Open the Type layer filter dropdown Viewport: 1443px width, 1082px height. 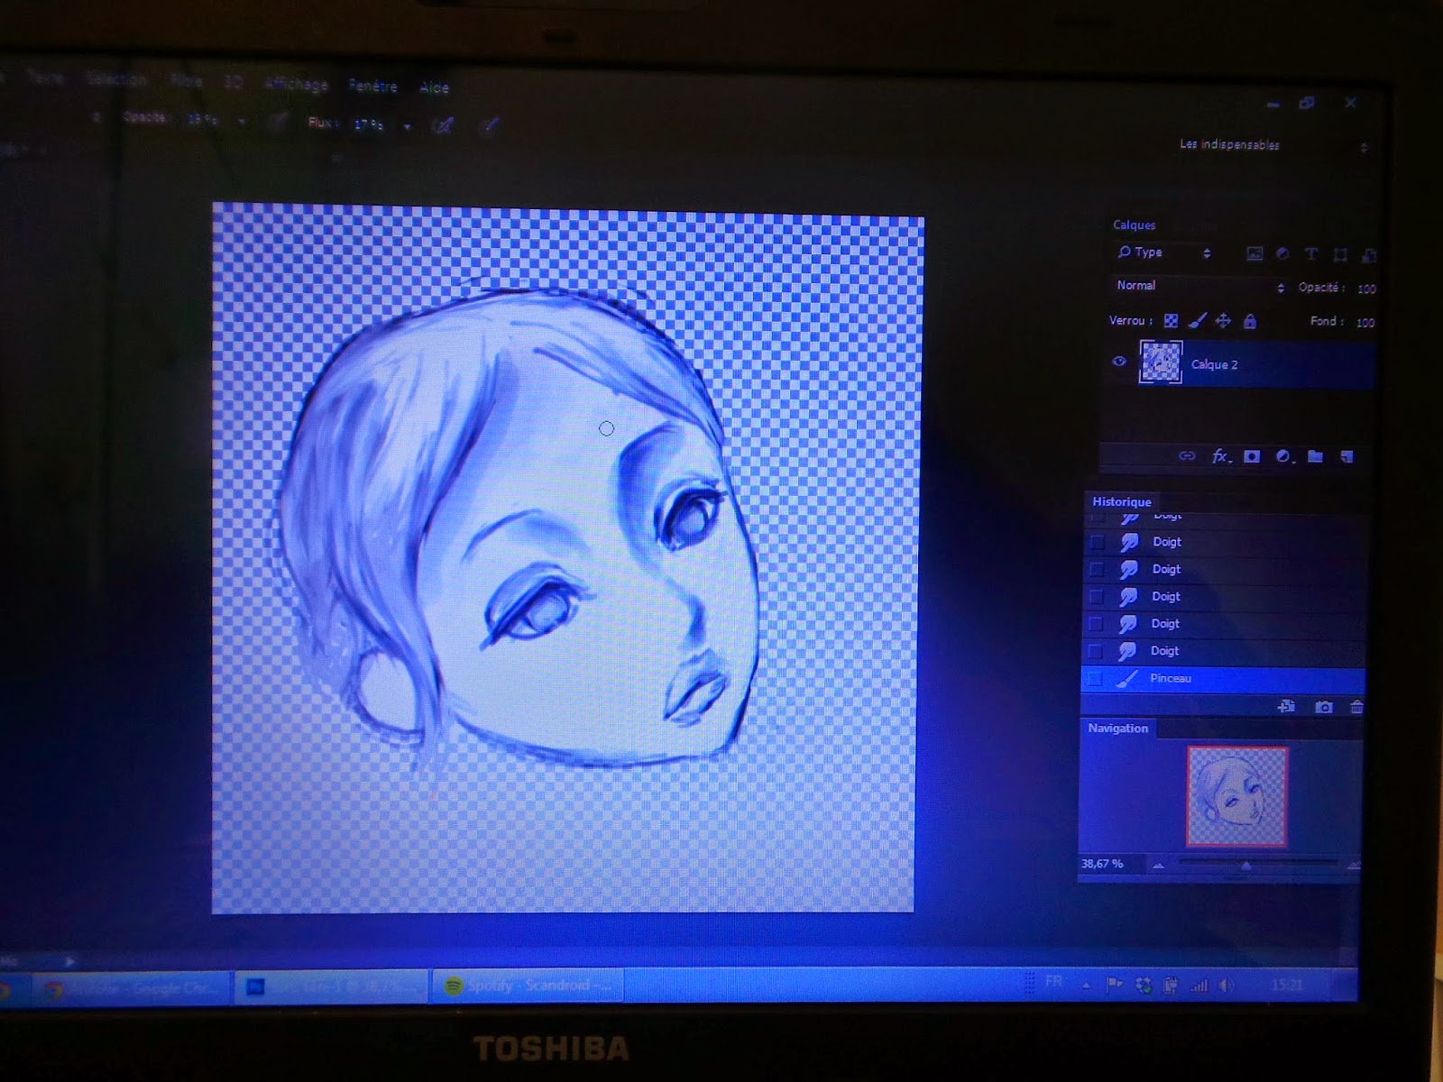(x=1163, y=253)
